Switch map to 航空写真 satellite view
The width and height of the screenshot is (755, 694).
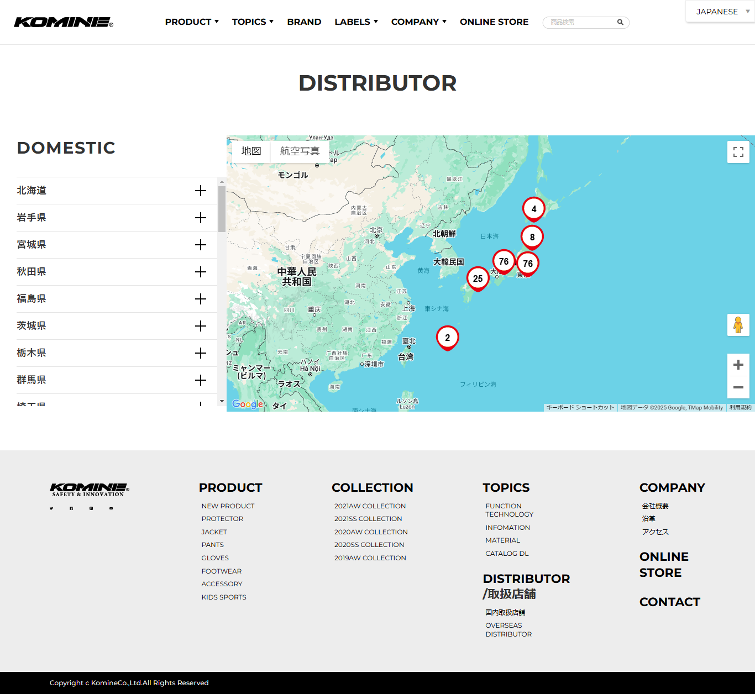tap(300, 151)
